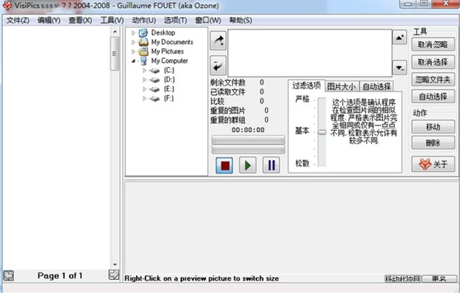Click the 取消选择 button
460x293 pixels.
[x=433, y=62]
